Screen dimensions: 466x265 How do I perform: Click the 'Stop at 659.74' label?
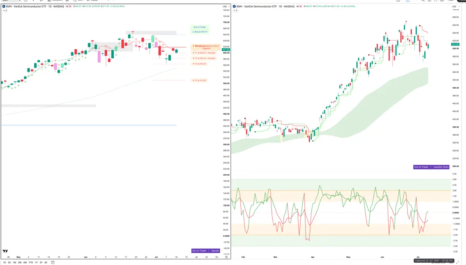[200, 32]
